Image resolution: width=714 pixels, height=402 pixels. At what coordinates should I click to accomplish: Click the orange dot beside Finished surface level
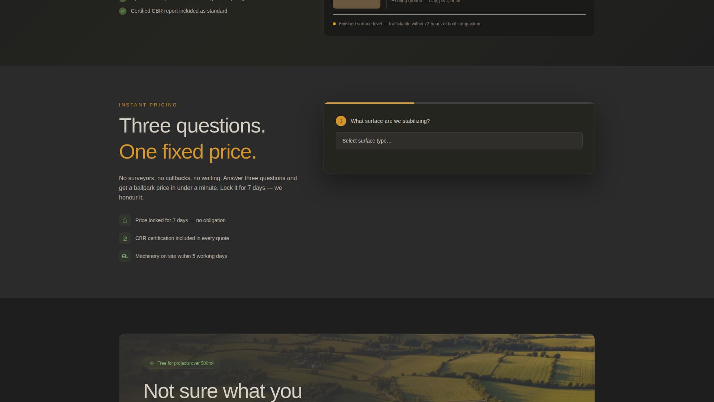coord(334,24)
